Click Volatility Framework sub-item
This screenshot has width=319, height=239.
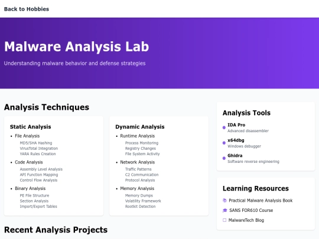143,201
